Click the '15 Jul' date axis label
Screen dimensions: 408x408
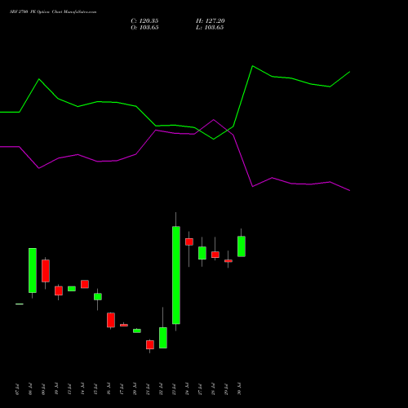95,389
